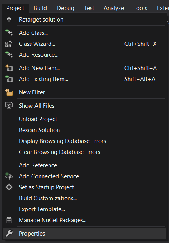Open the Project menu
This screenshot has height=243, width=169.
(x=15, y=8)
